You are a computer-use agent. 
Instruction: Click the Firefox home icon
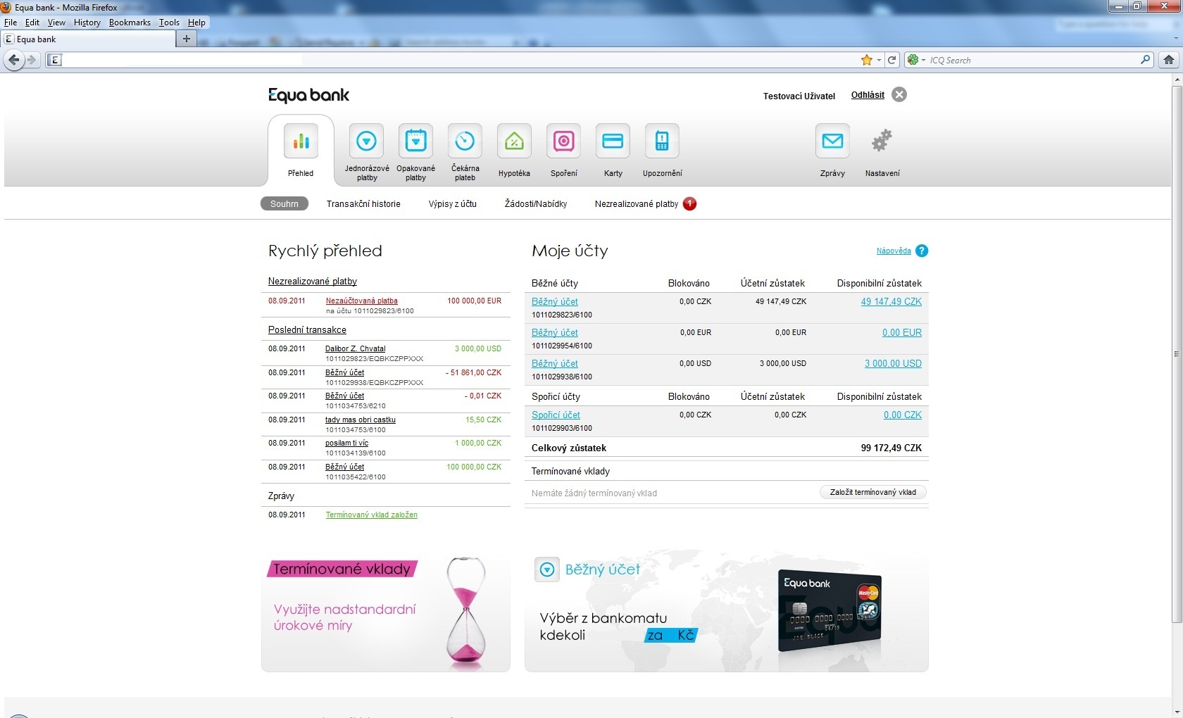(x=1169, y=60)
